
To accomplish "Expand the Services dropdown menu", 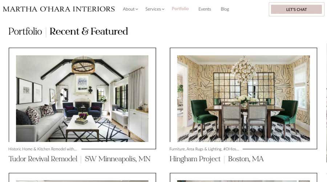I will 155,9.
